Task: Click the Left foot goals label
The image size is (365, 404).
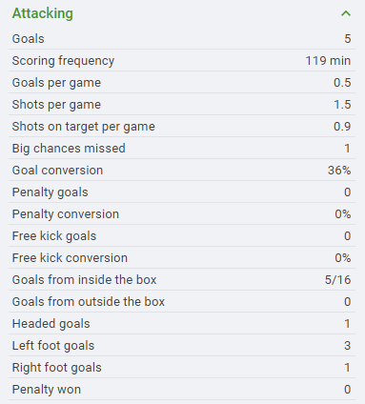Action: pyautogui.click(x=53, y=346)
